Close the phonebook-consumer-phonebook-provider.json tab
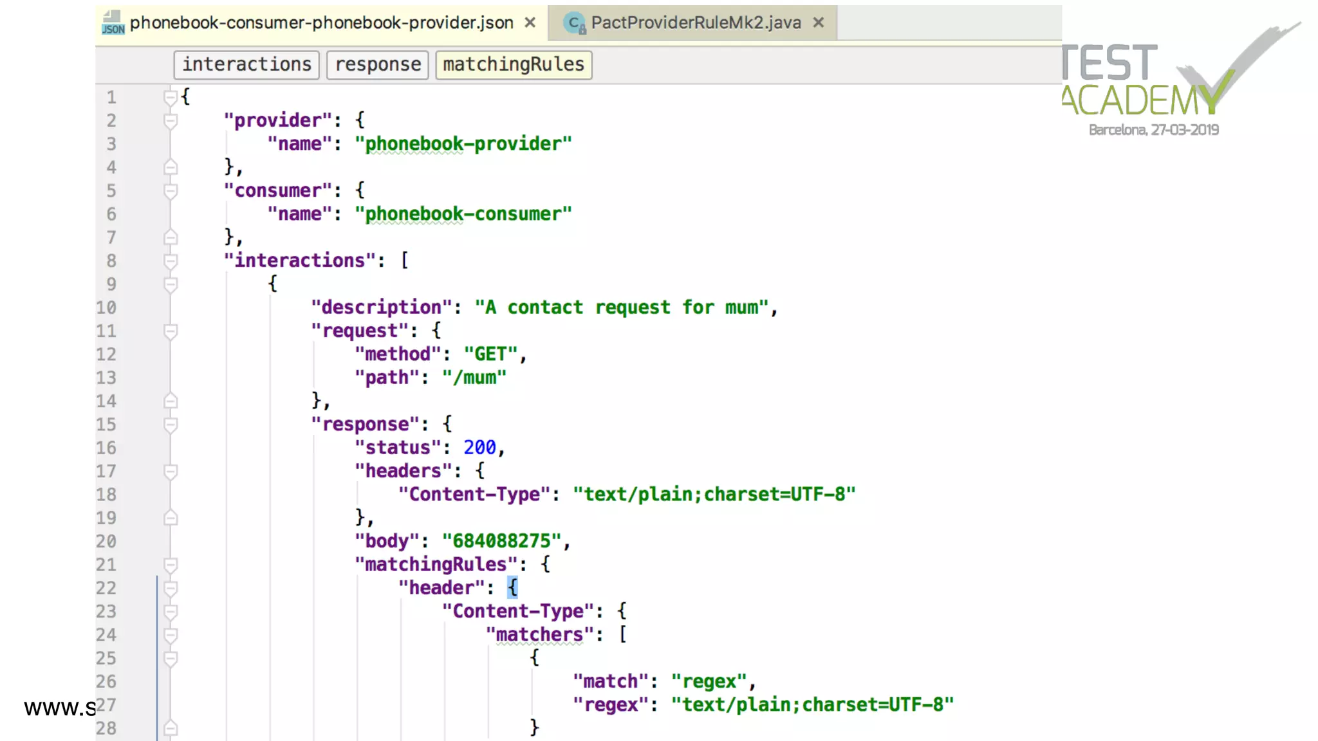 pyautogui.click(x=530, y=23)
